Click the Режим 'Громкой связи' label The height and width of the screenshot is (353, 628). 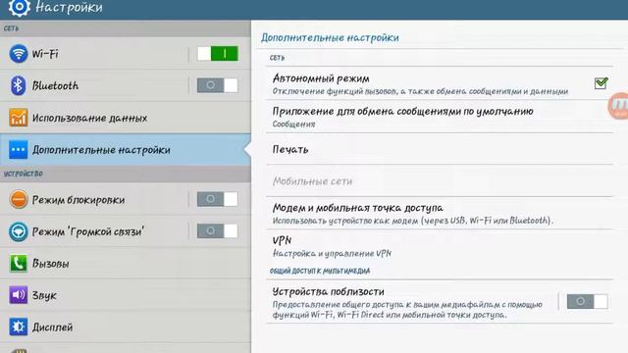click(x=88, y=231)
